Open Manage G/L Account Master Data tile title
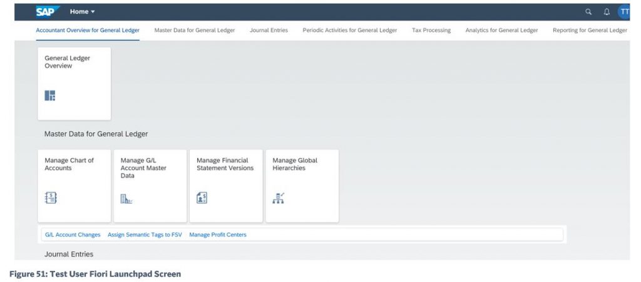The width and height of the screenshot is (641, 282). 143,168
